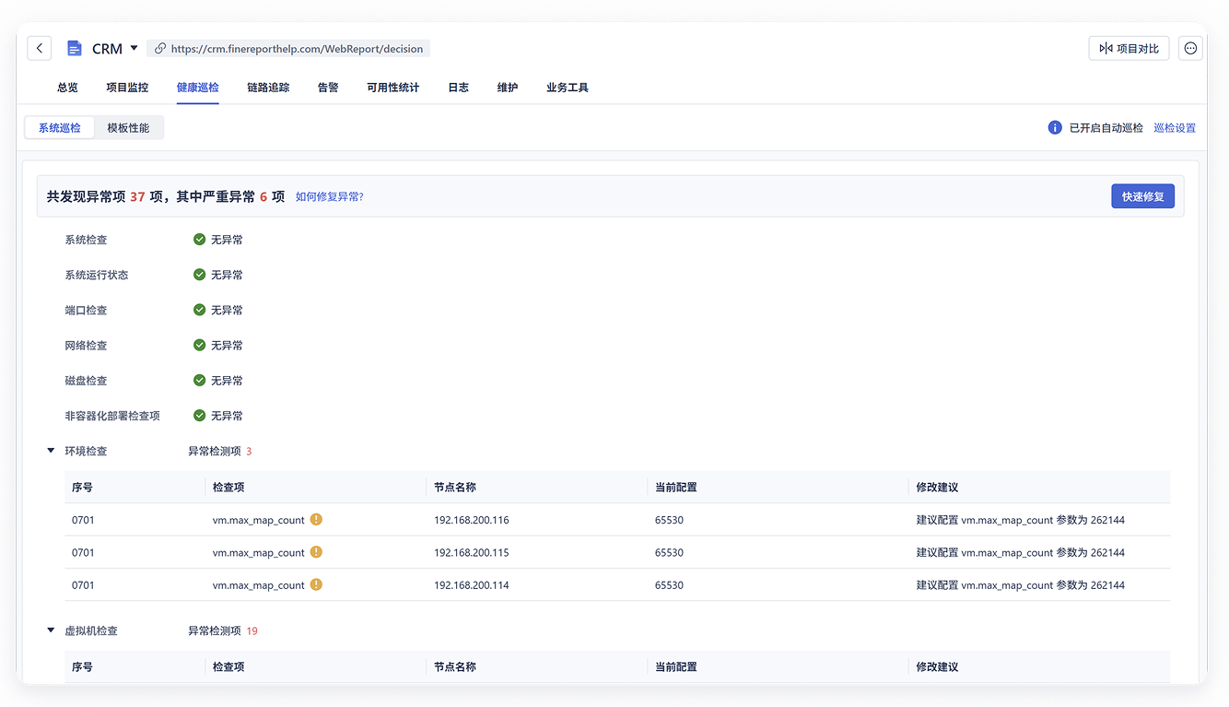The width and height of the screenshot is (1229, 707).
Task: Click the back arrow button
Action: (39, 49)
